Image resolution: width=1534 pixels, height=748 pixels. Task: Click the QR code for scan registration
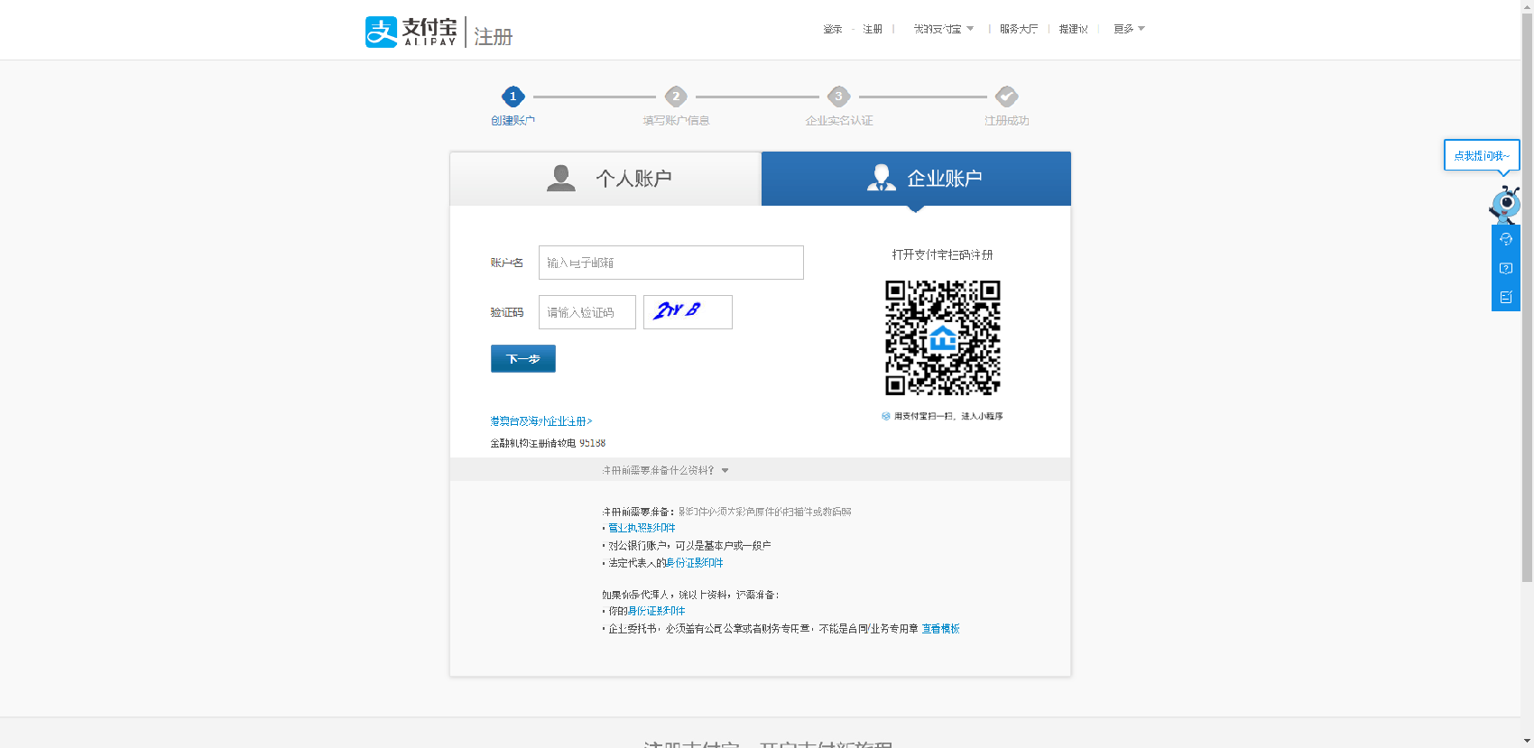click(x=942, y=337)
